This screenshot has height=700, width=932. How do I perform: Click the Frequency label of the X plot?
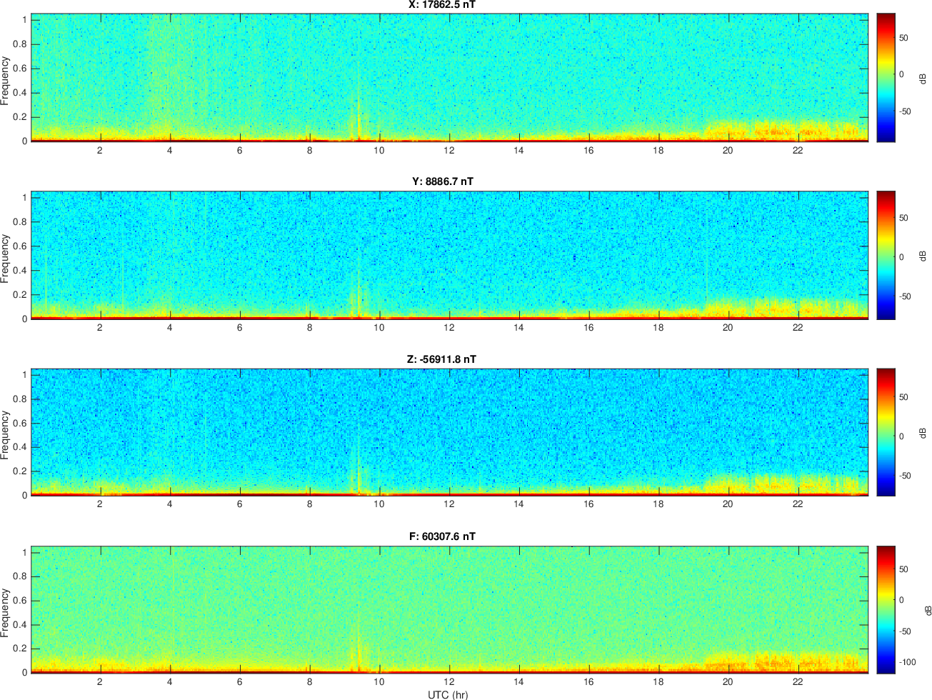pyautogui.click(x=6, y=81)
